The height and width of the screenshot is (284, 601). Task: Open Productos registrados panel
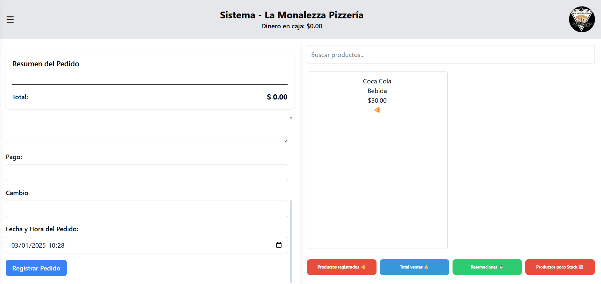341,267
